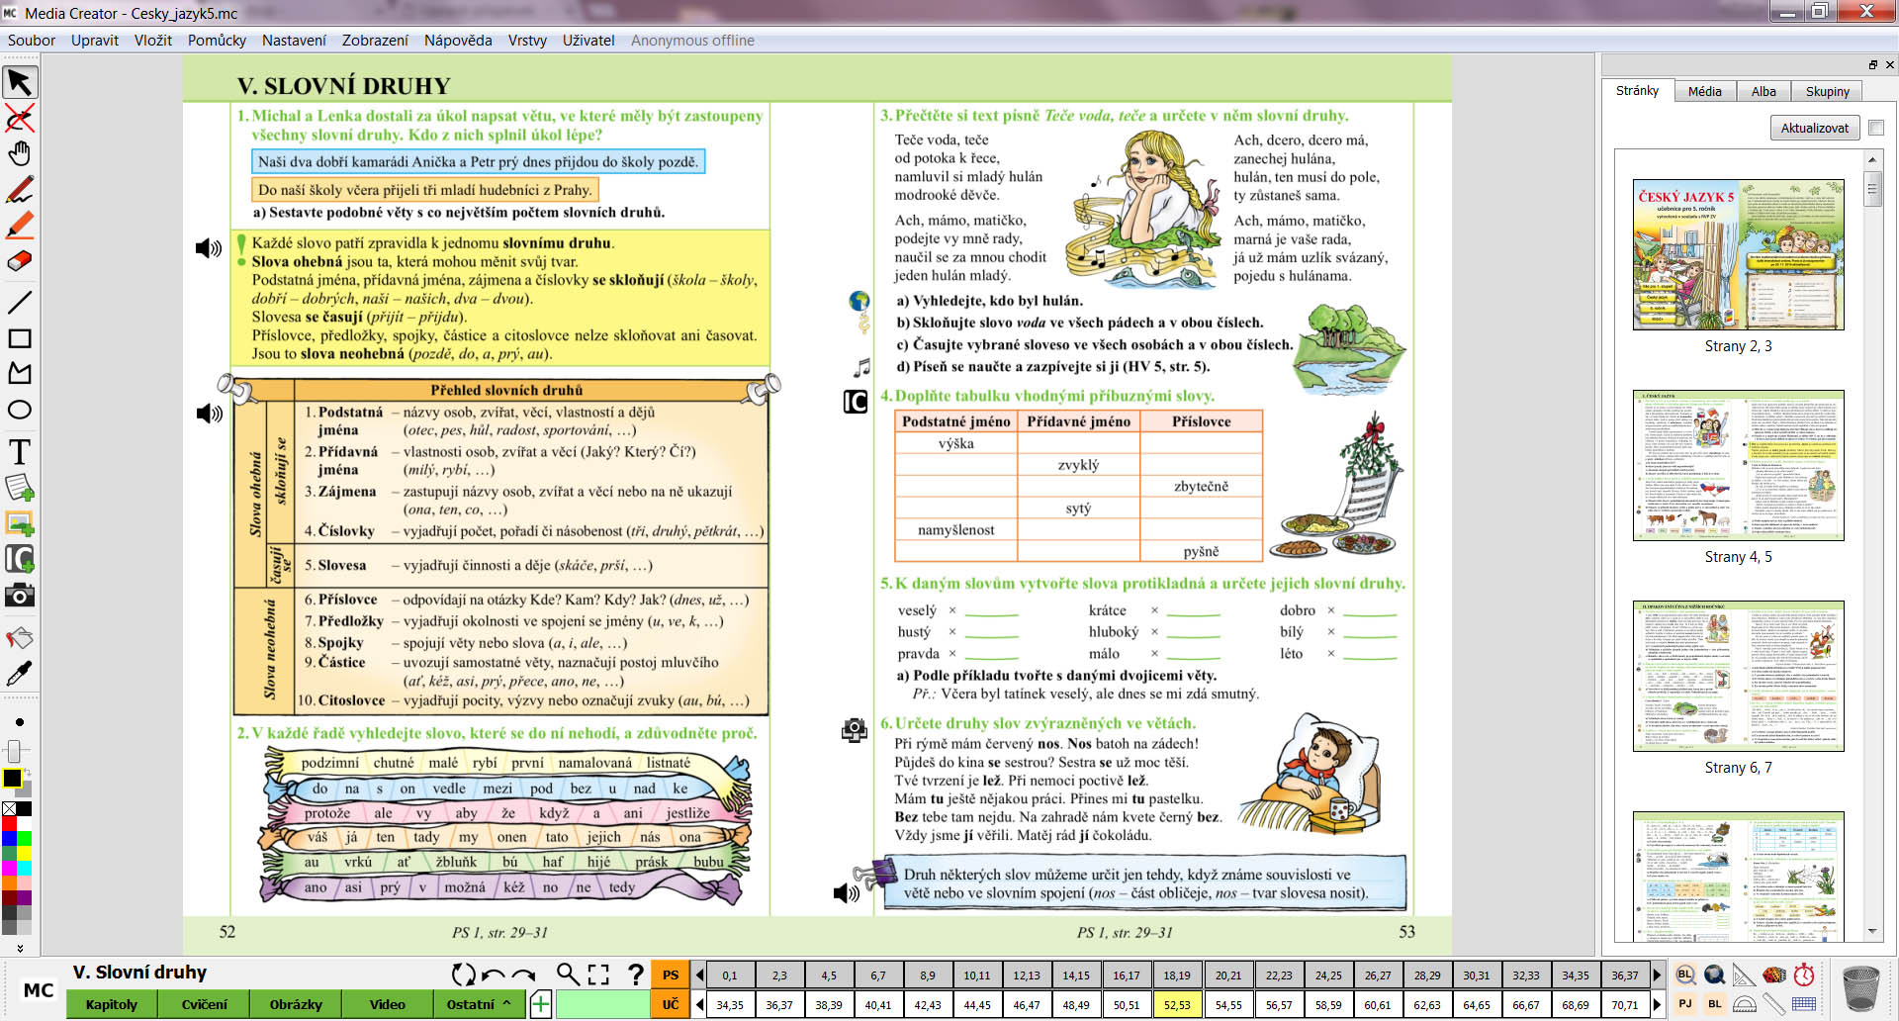The image size is (1899, 1021).
Task: Play audio for the blue note box
Action: click(846, 893)
